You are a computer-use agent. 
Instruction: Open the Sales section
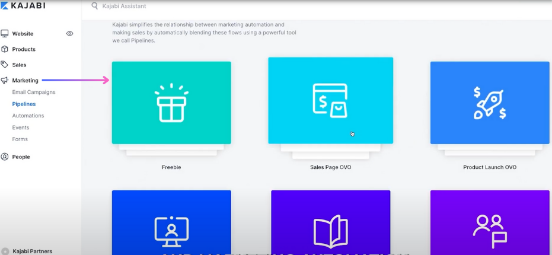click(x=20, y=65)
